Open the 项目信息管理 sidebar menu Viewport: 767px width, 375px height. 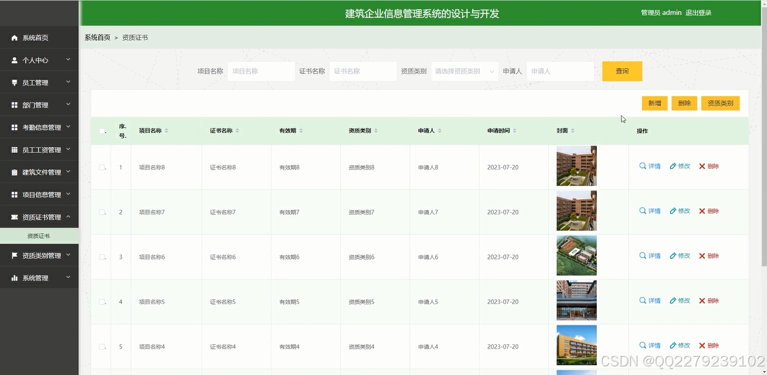[38, 194]
